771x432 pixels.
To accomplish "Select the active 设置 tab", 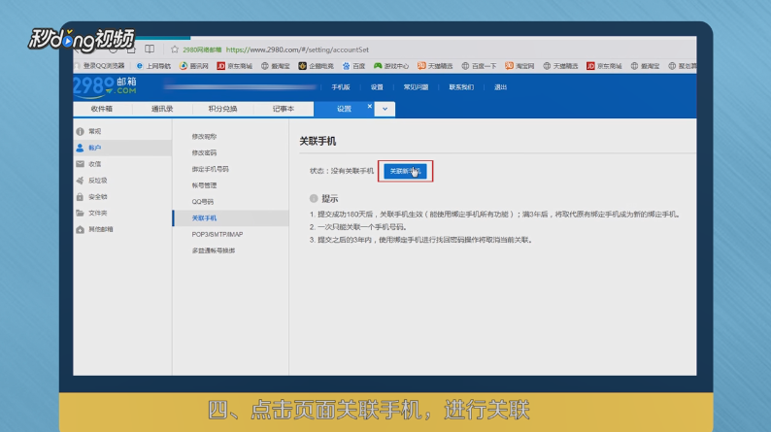I will (344, 109).
